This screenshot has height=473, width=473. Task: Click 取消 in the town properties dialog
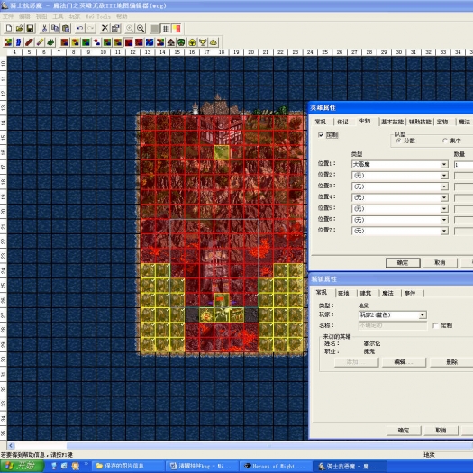tap(441, 430)
